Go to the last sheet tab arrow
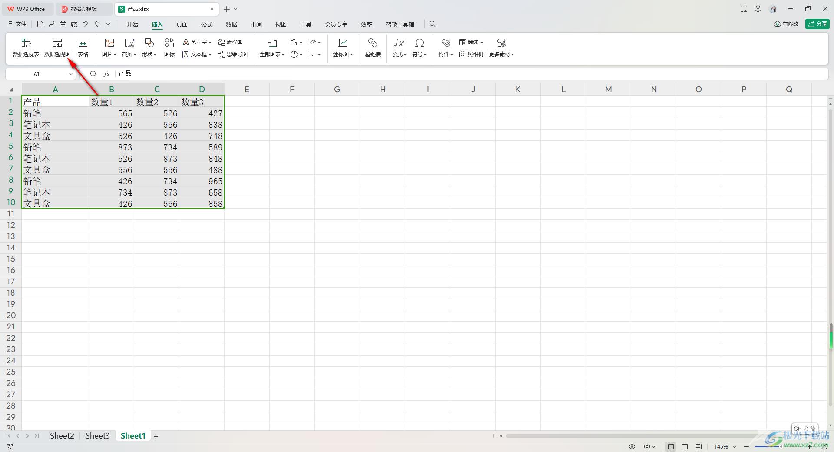Image resolution: width=834 pixels, height=452 pixels. click(x=37, y=436)
